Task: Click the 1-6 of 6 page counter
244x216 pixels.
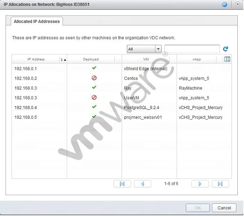Action: pyautogui.click(x=171, y=184)
